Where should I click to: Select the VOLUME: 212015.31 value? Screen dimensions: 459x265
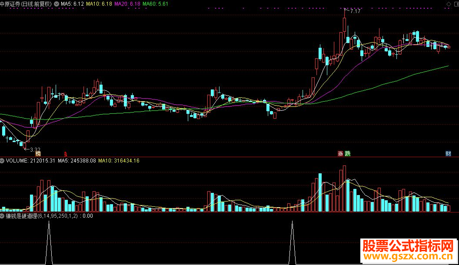pos(30,161)
